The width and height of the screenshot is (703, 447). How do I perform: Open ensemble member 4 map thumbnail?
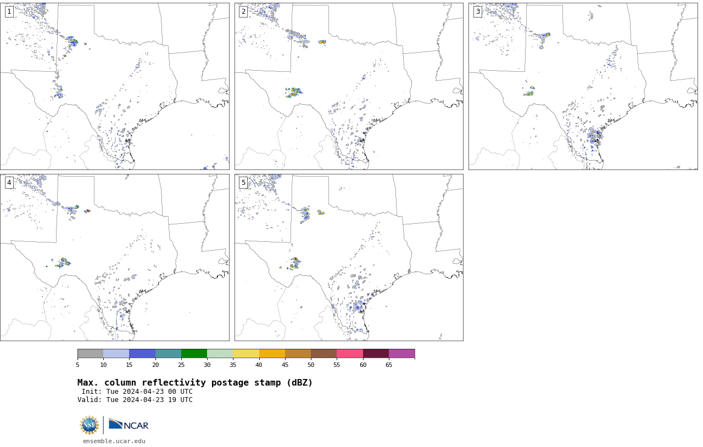coord(115,257)
